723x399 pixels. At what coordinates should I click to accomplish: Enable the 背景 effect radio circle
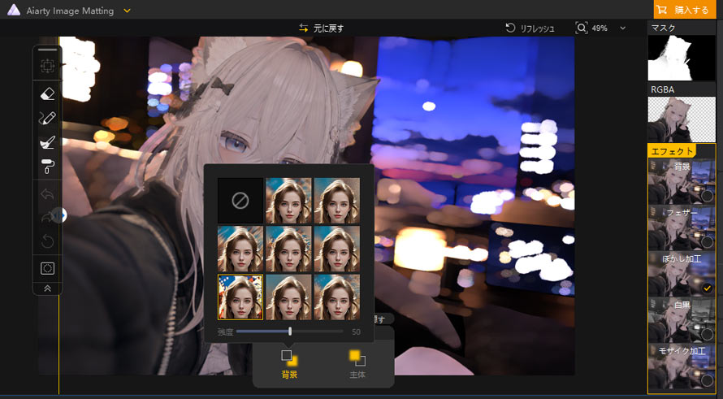[707, 196]
